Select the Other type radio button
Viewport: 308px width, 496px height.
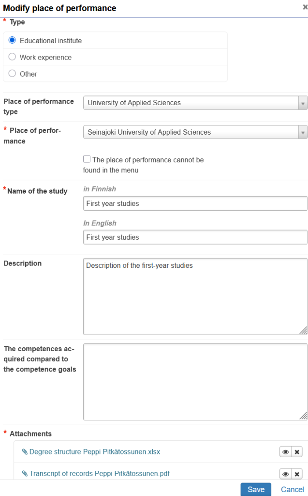coord(13,74)
